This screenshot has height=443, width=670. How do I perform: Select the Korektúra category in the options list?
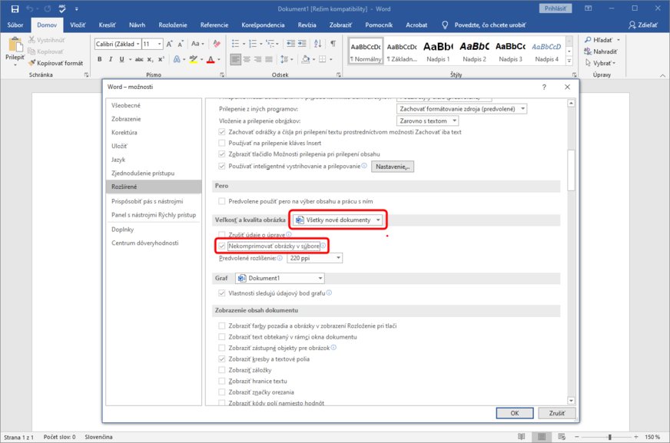tap(123, 132)
